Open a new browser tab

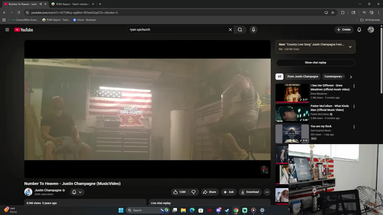click(100, 4)
